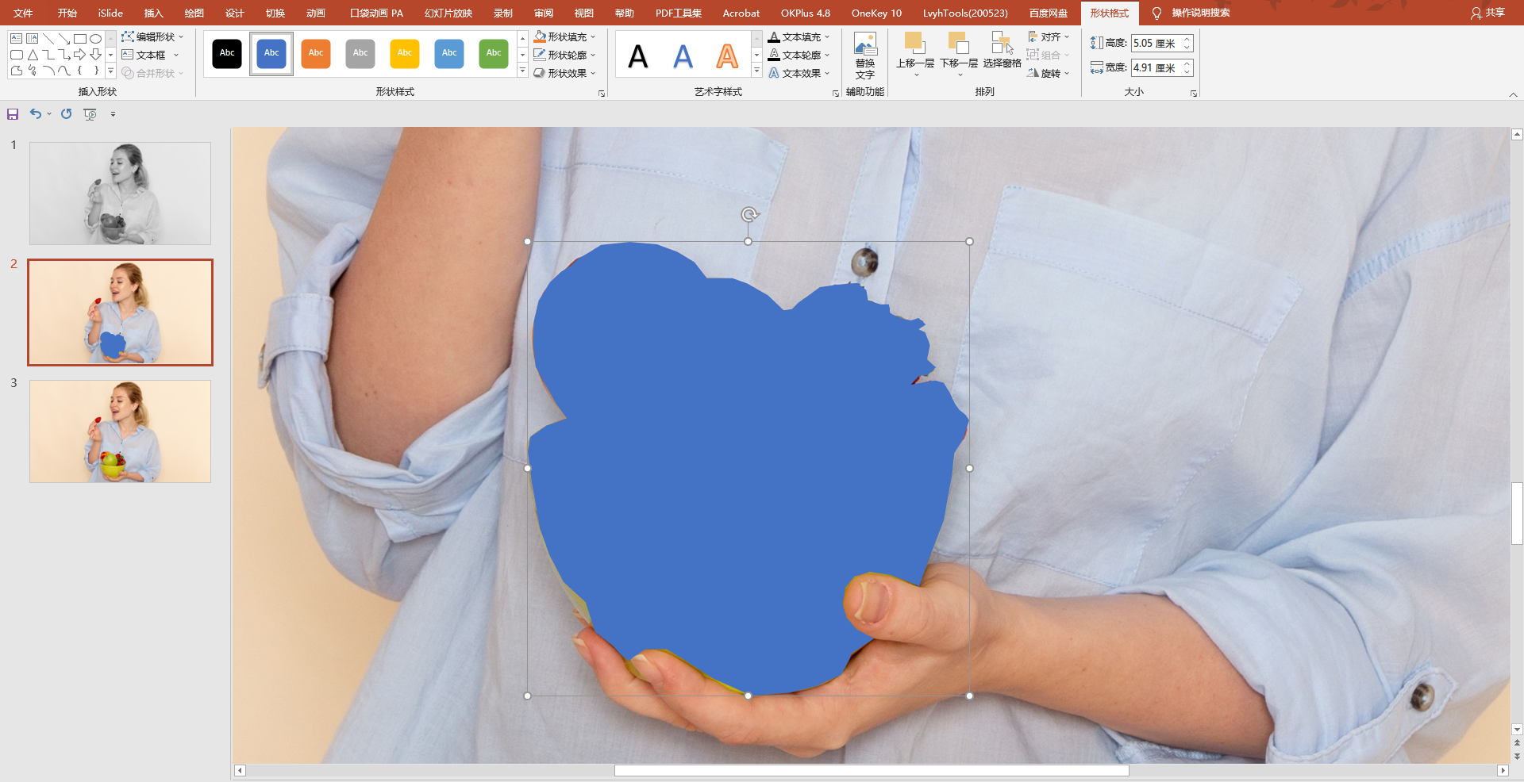Viewport: 1524px width, 782px height.
Task: Apply the orange Abc shape style
Action: click(316, 54)
